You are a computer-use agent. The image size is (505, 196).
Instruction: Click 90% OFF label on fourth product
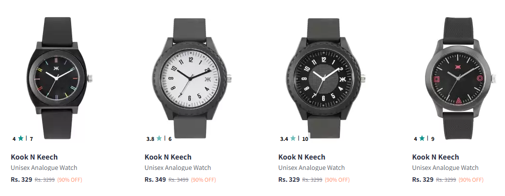[x=471, y=180]
